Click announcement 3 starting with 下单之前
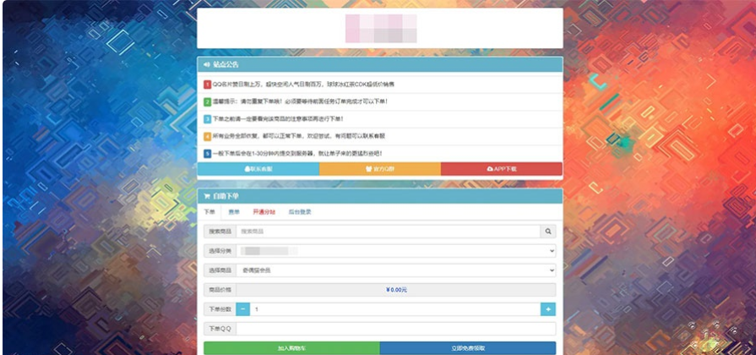This screenshot has height=355, width=756. tap(278, 118)
